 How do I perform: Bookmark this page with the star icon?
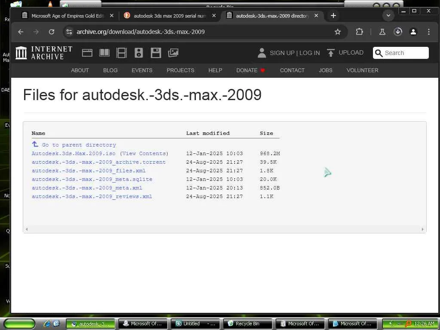click(x=338, y=32)
